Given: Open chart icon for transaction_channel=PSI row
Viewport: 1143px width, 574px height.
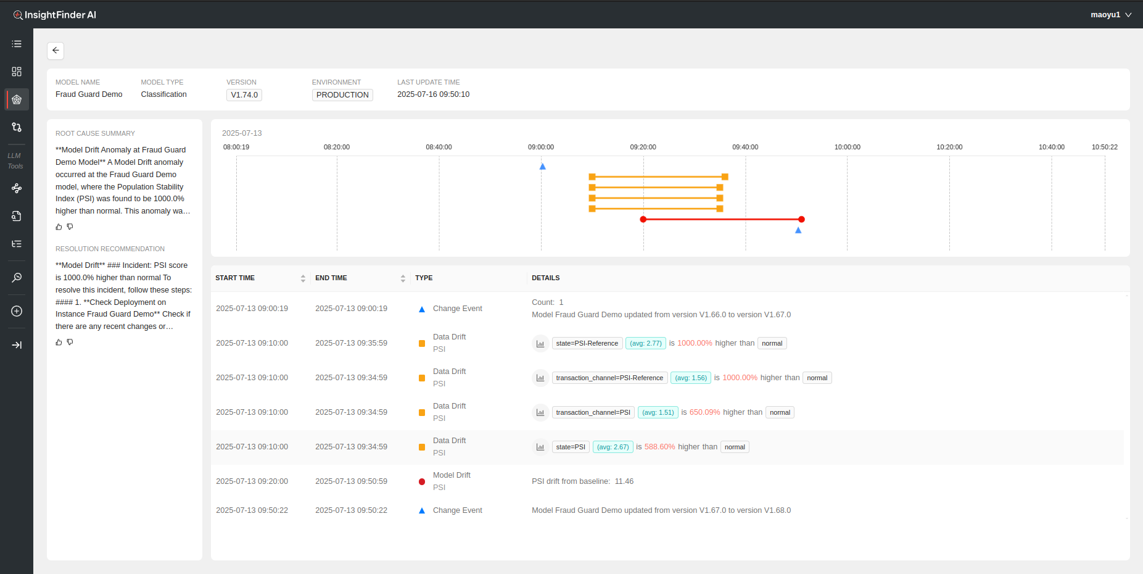Looking at the screenshot, I should pyautogui.click(x=540, y=413).
